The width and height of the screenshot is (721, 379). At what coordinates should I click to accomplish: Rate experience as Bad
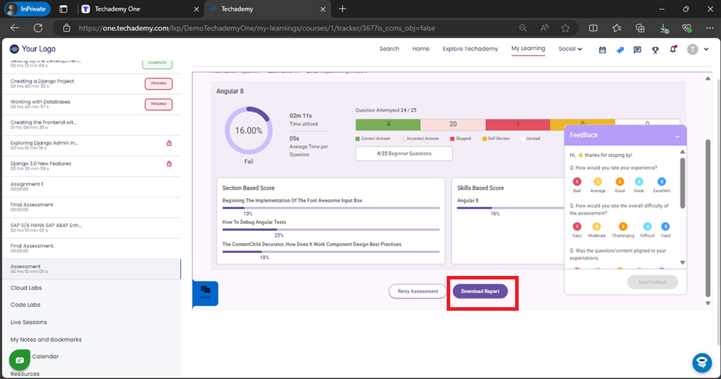coord(577,182)
